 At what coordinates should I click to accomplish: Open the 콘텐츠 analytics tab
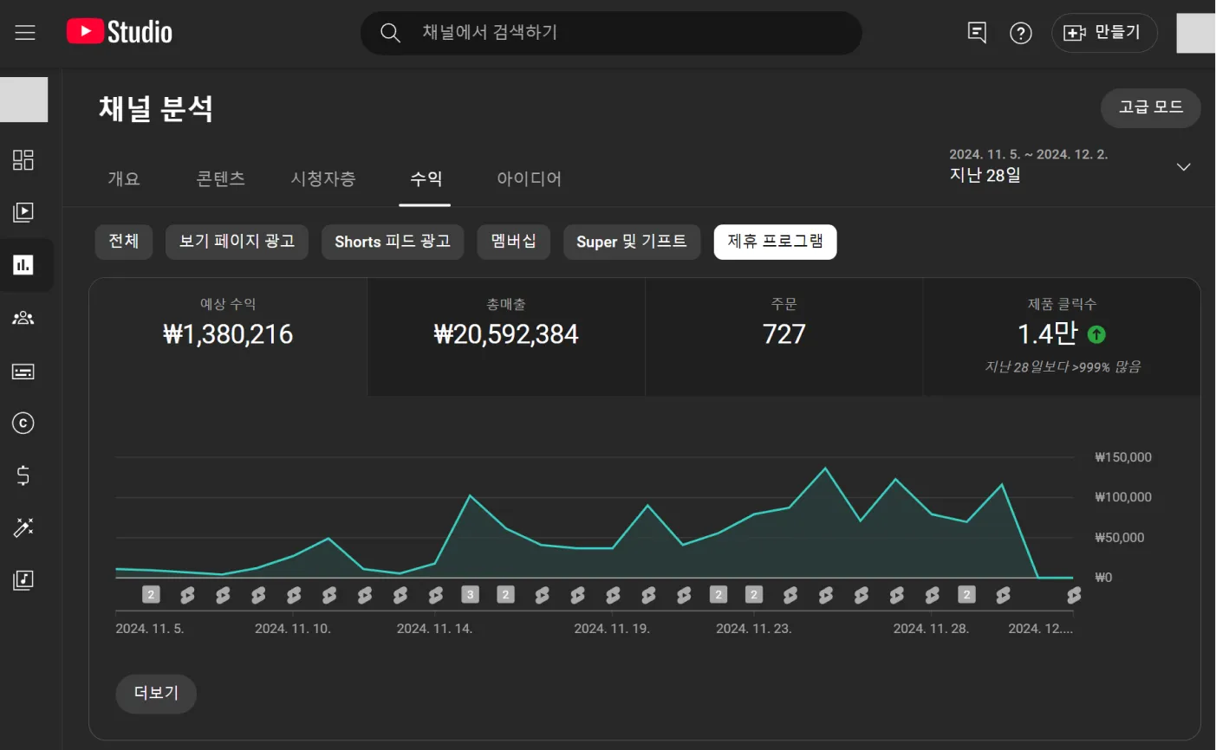tap(220, 178)
